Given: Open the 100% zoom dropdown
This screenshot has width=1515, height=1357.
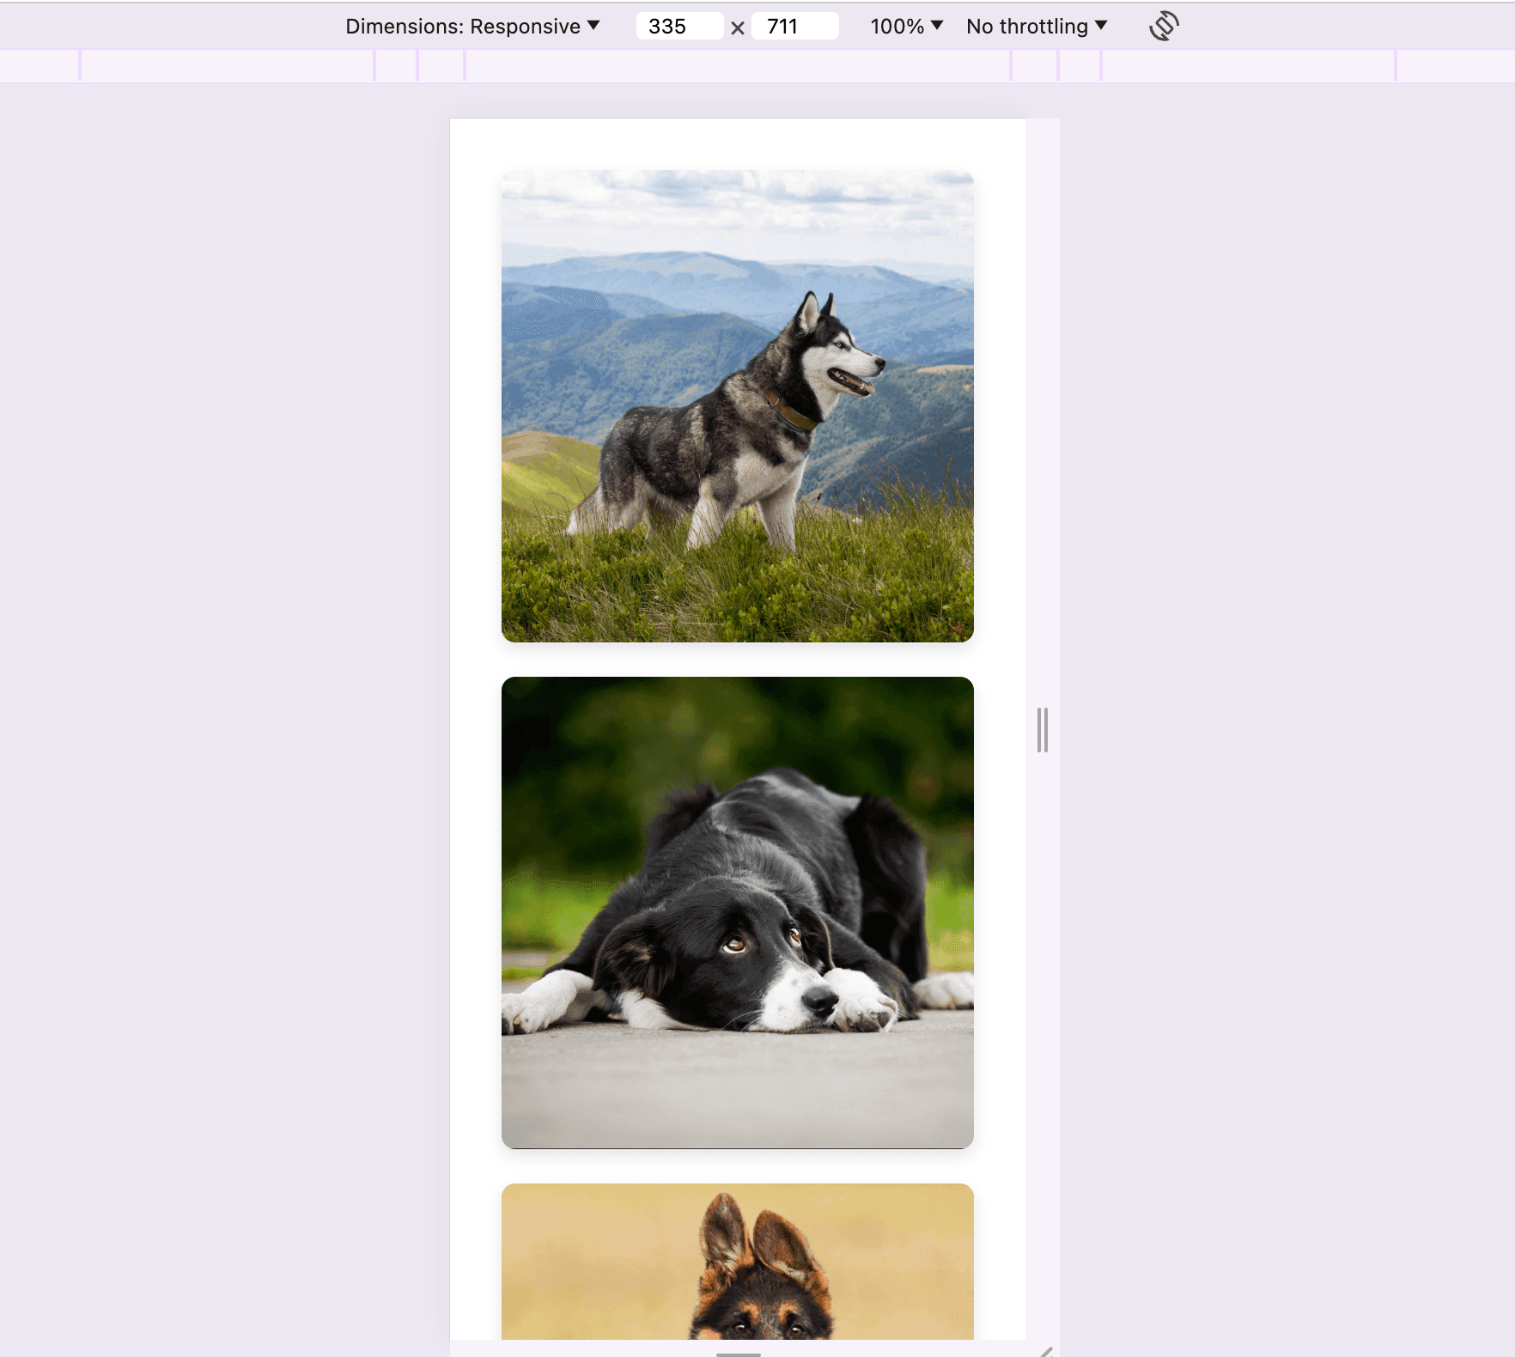Looking at the screenshot, I should [907, 26].
